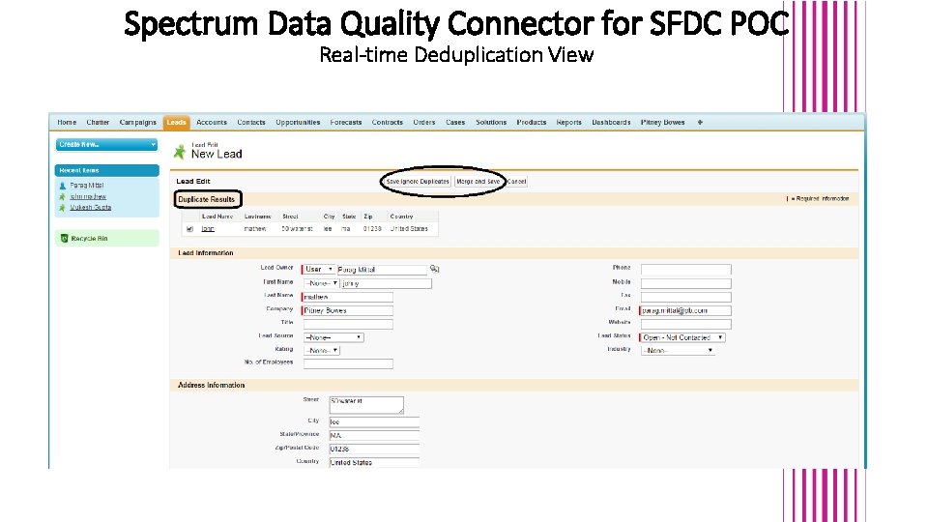Viewport: 928px width, 522px height.
Task: Click the Cancel button
Action: click(516, 182)
